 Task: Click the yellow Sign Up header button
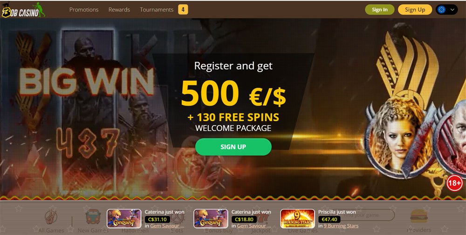[x=415, y=9]
